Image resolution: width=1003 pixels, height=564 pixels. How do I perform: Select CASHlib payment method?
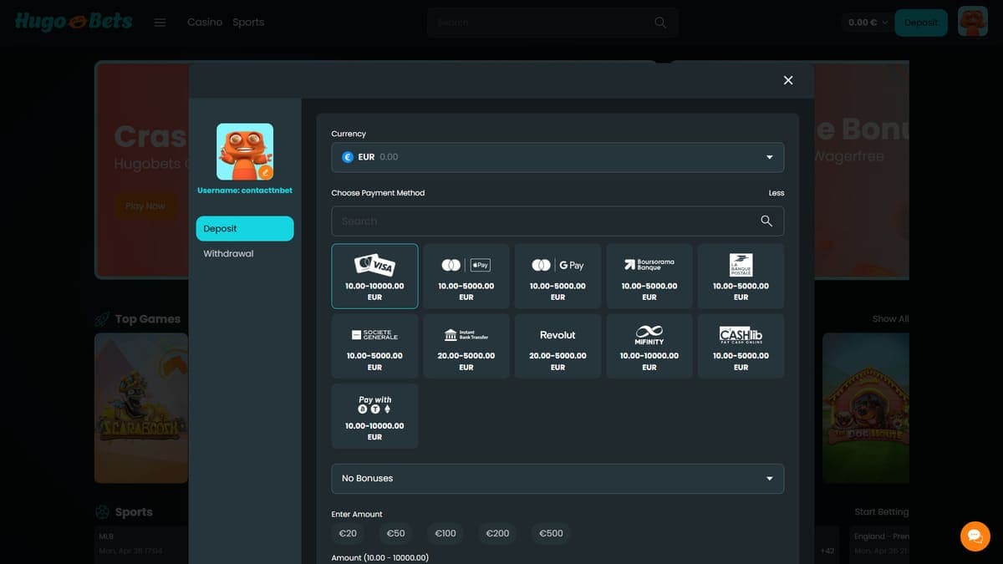coord(741,347)
